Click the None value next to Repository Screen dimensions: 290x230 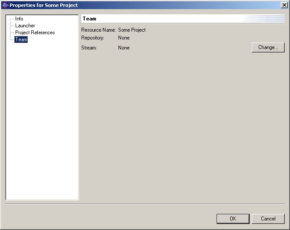pos(124,38)
